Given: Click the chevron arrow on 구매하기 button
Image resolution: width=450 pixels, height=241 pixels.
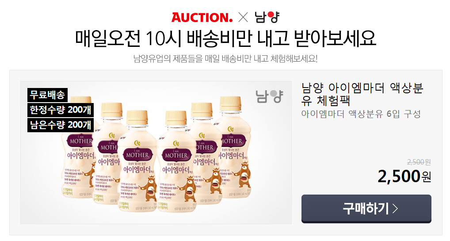Looking at the screenshot, I should pos(395,208).
